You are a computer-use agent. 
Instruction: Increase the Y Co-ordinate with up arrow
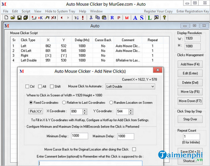coord(131,110)
